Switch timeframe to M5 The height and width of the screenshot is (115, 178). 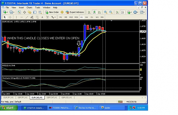pos(66,17)
